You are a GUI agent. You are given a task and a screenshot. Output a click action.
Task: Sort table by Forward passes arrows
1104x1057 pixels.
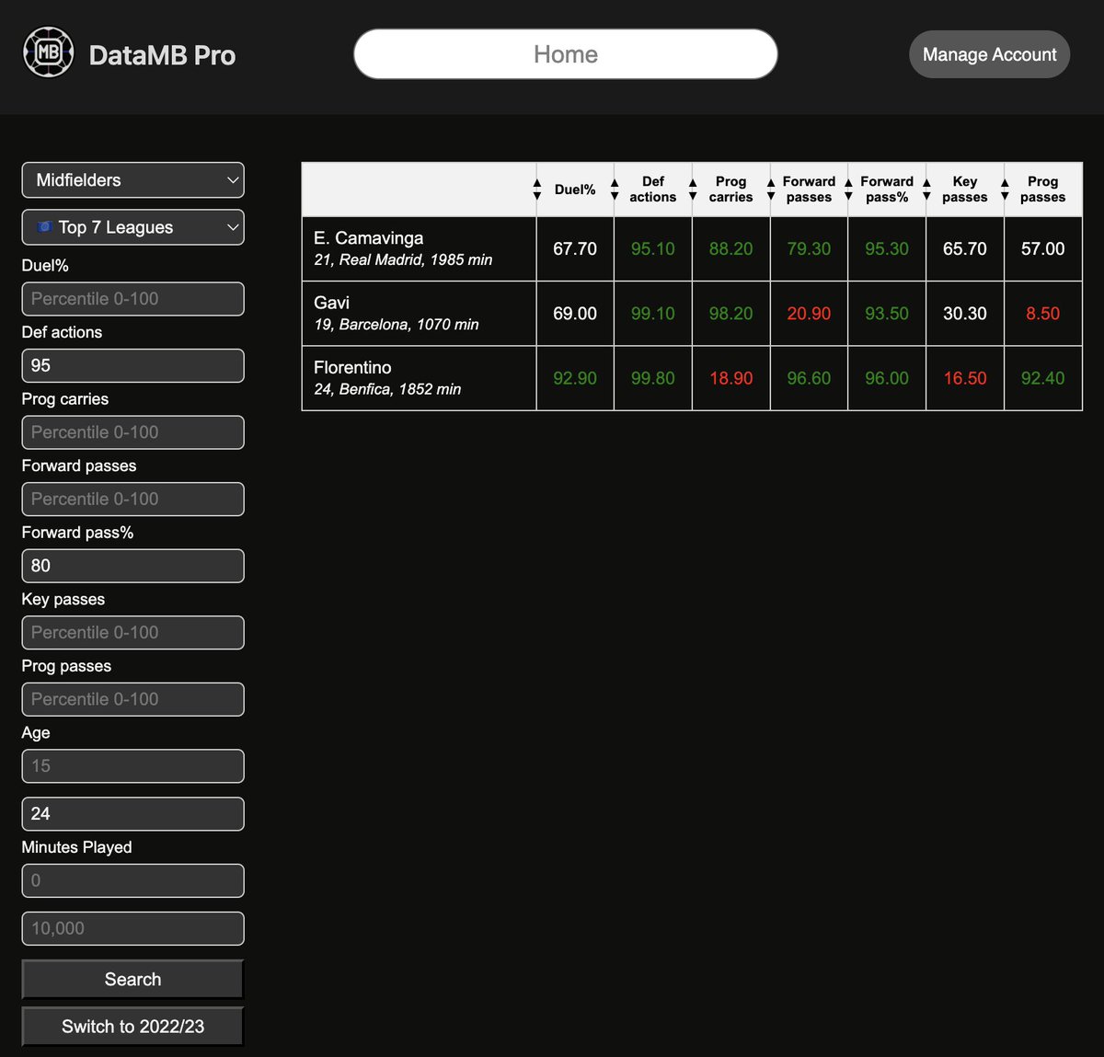[x=771, y=190]
